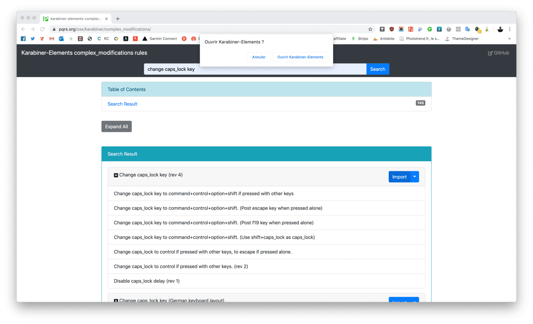Open the GitHub link
533x324 pixels.
coord(498,53)
